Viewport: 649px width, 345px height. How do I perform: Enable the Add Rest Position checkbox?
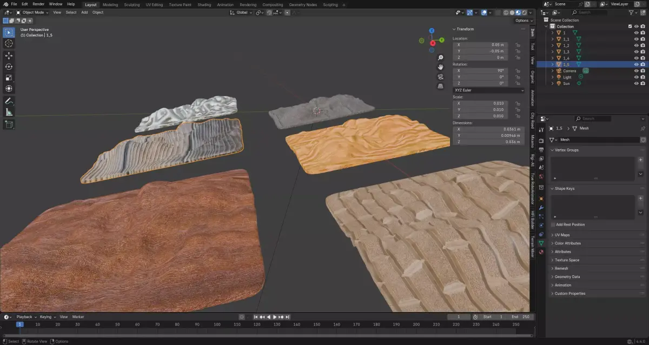553,224
